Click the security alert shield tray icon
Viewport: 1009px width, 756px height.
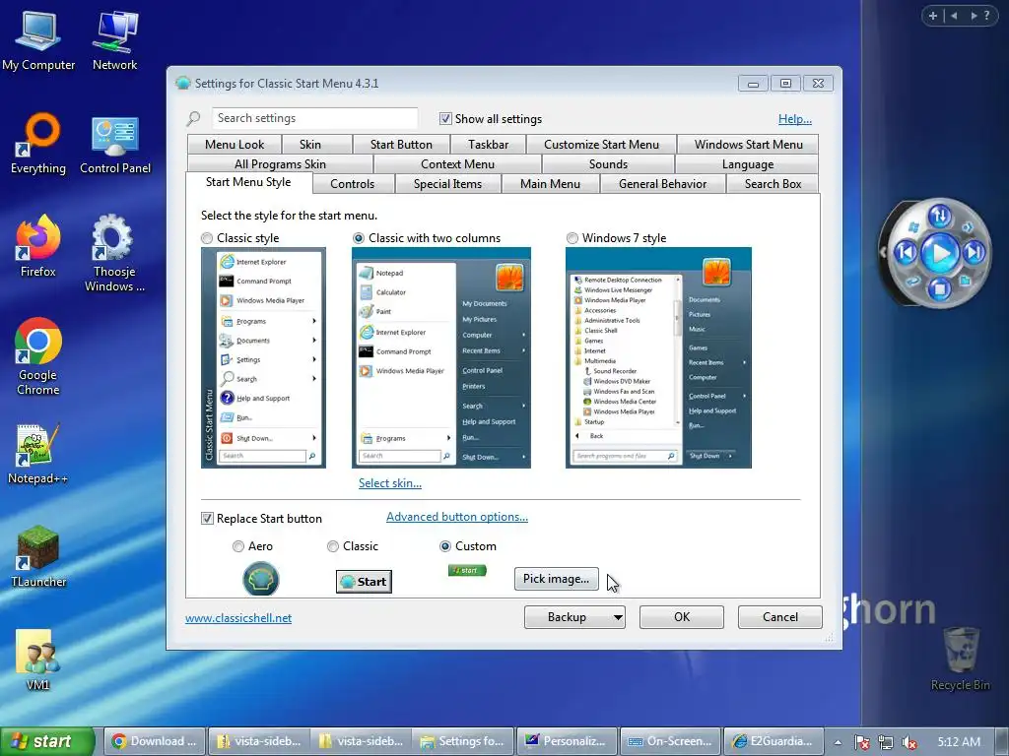coord(862,742)
